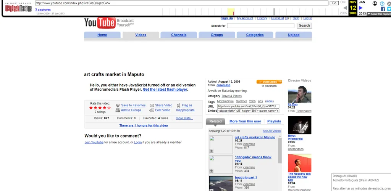Click the Wayback Machine logo

point(18,8)
